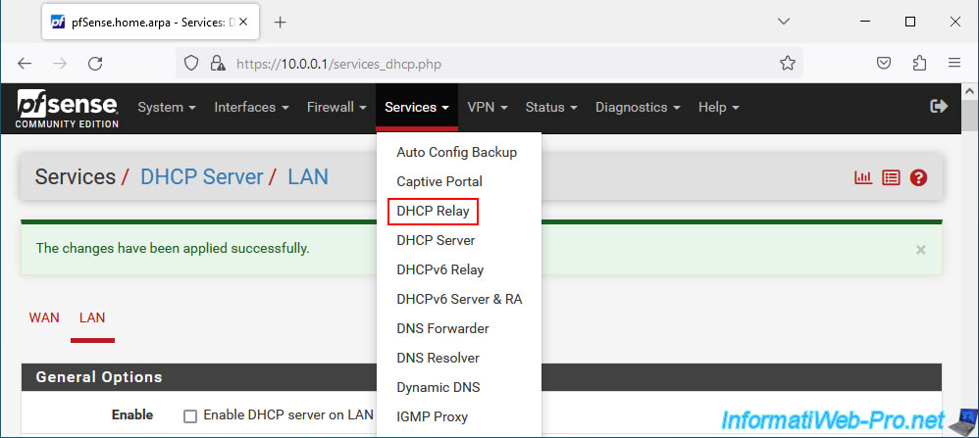Expand the Help menu
The width and height of the screenshot is (979, 438).
click(x=719, y=108)
